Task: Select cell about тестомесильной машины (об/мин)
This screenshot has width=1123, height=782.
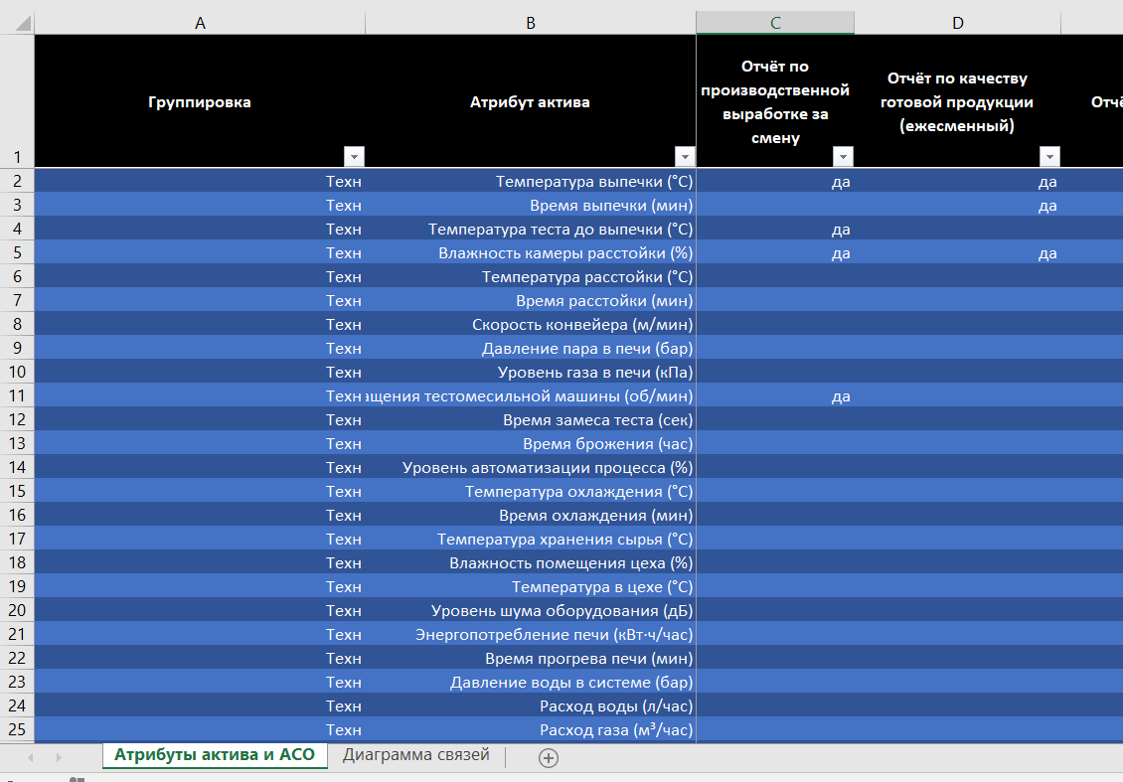Action: (x=531, y=396)
